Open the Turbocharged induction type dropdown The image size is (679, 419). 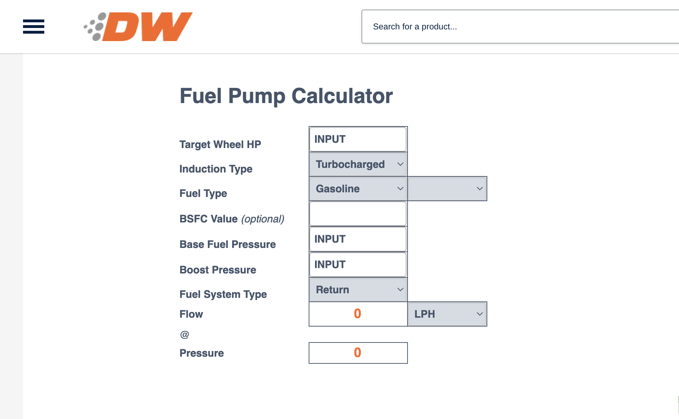(358, 164)
